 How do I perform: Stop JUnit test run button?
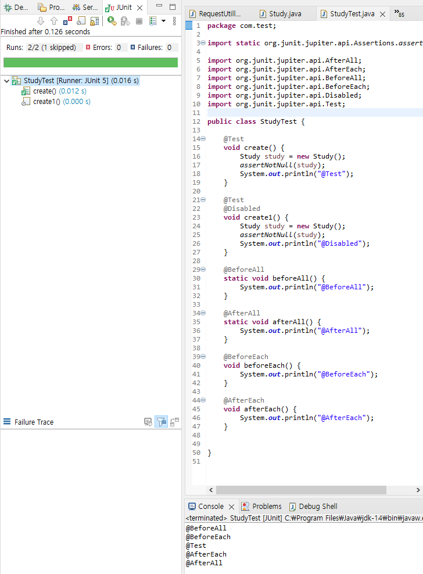click(139, 21)
